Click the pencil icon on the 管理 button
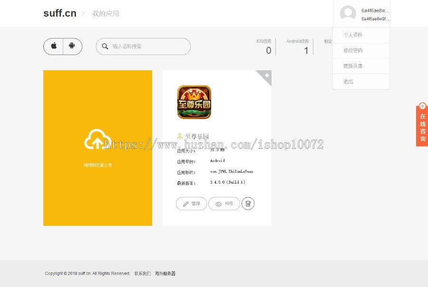Image resolution: width=428 pixels, height=287 pixels. [186, 204]
